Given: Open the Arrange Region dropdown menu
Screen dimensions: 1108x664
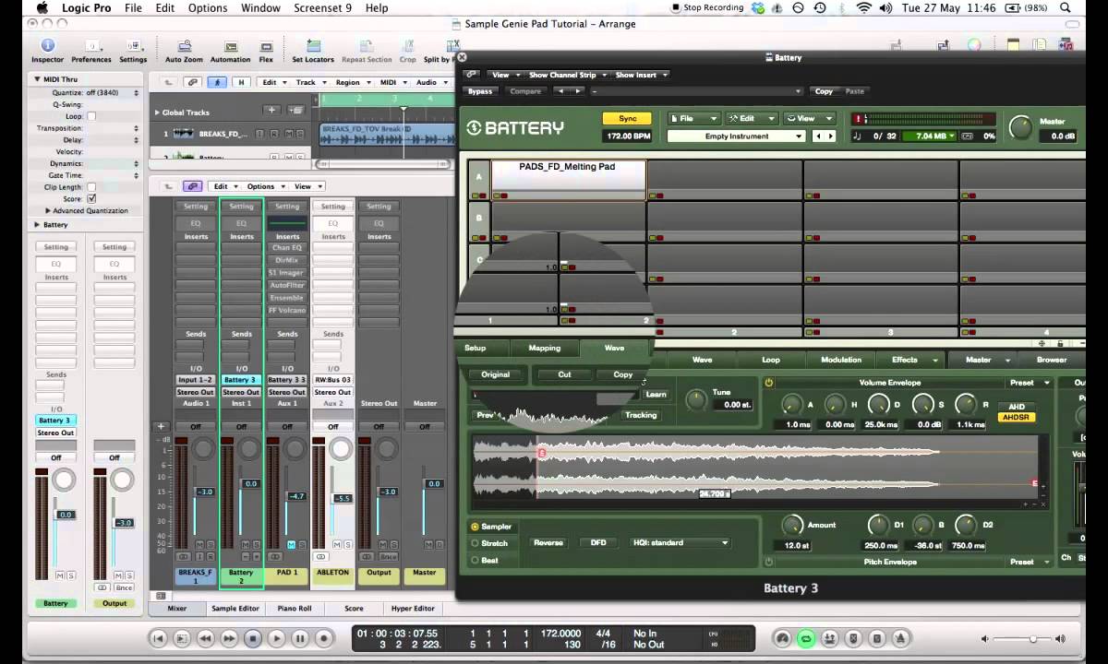Looking at the screenshot, I should 353,82.
